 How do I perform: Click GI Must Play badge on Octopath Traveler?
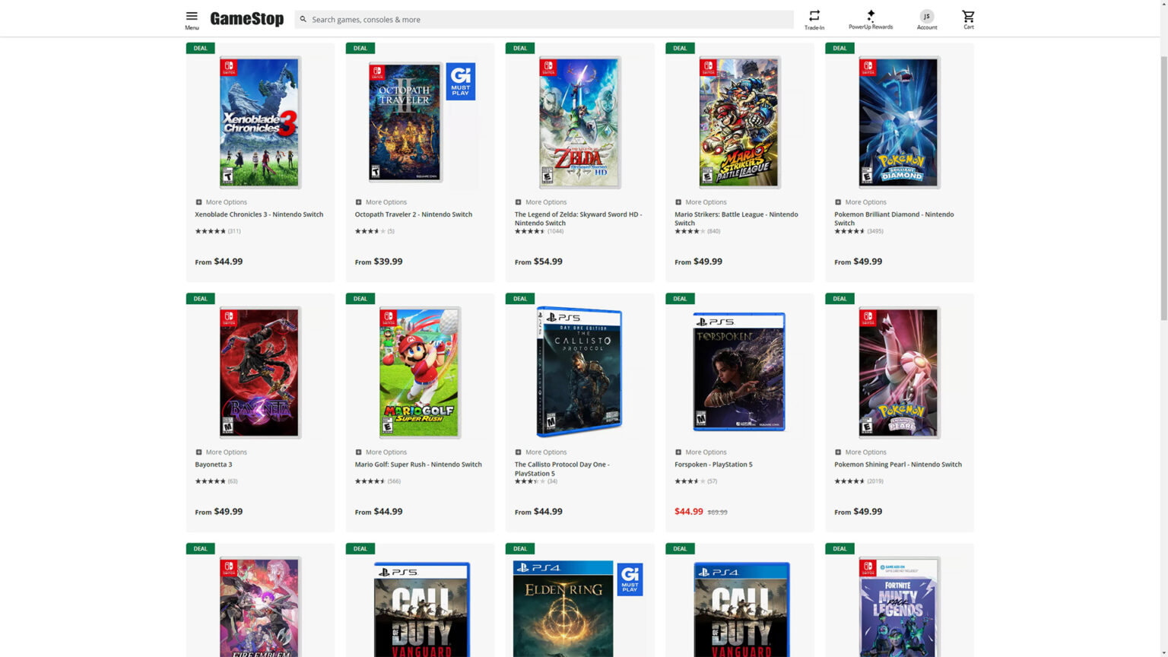click(x=460, y=81)
